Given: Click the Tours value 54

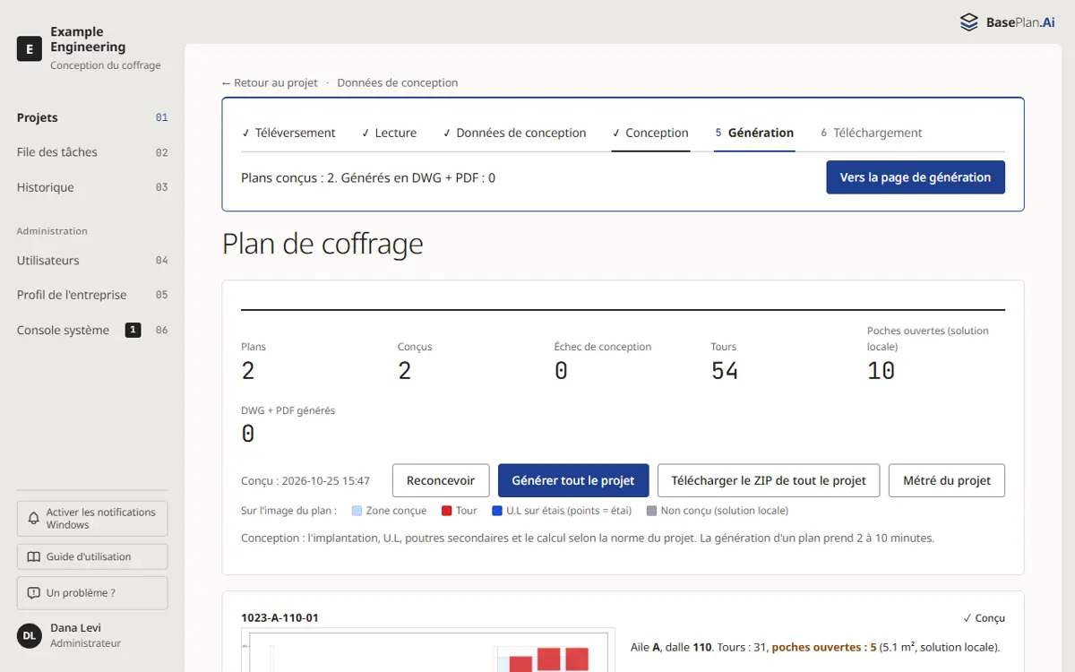Looking at the screenshot, I should 725,371.
